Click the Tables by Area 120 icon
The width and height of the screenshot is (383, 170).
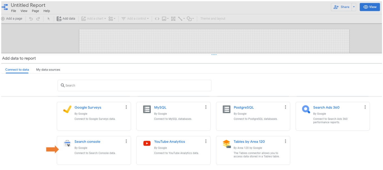(x=227, y=144)
